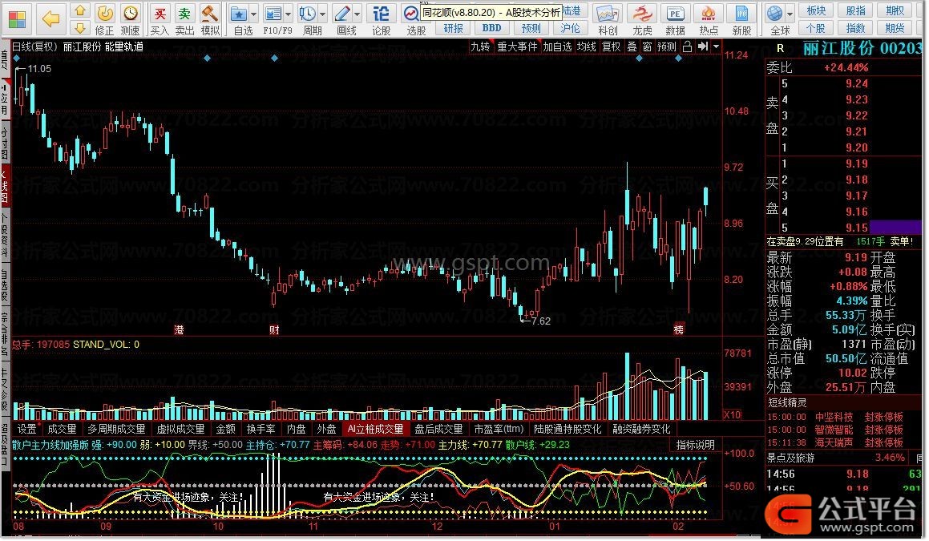Expand the 全球 globe dropdown arrow
This screenshot has width=929, height=541.
pos(790,14)
